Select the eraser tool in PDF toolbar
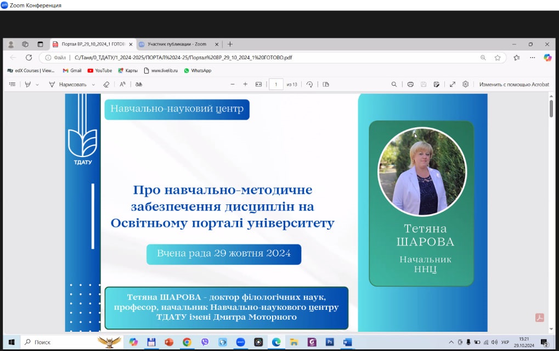559x351 pixels. pos(106,85)
